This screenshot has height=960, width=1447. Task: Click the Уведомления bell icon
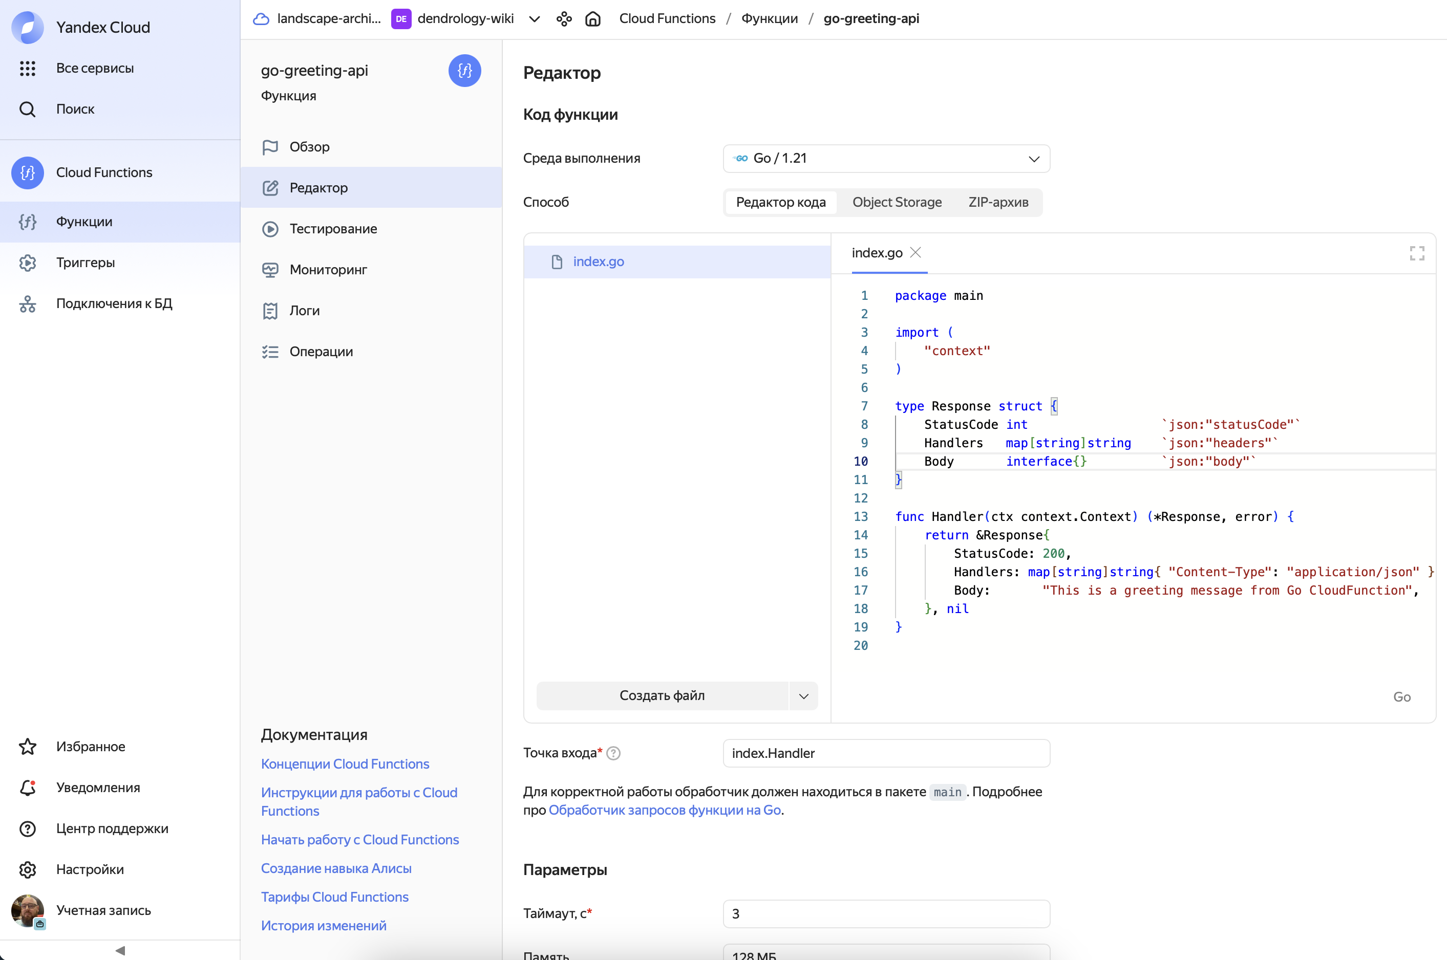pos(28,788)
